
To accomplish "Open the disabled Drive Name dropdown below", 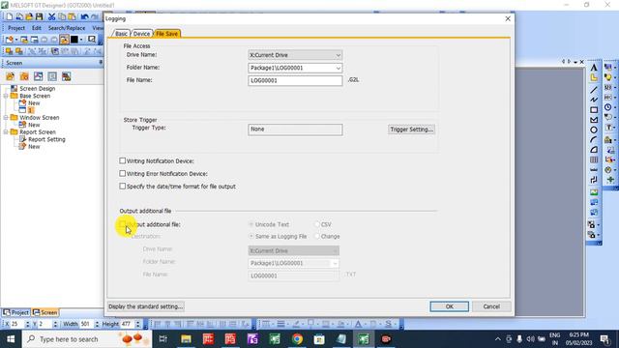I will pos(335,250).
